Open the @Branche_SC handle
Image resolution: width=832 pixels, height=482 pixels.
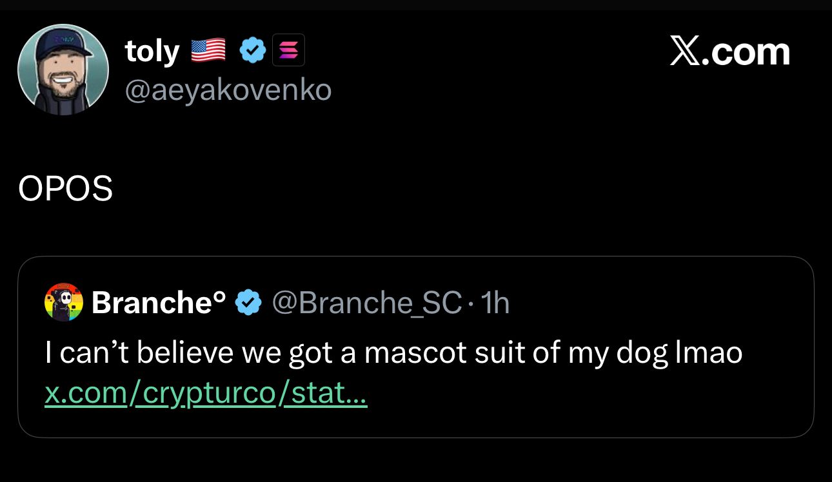click(x=366, y=302)
